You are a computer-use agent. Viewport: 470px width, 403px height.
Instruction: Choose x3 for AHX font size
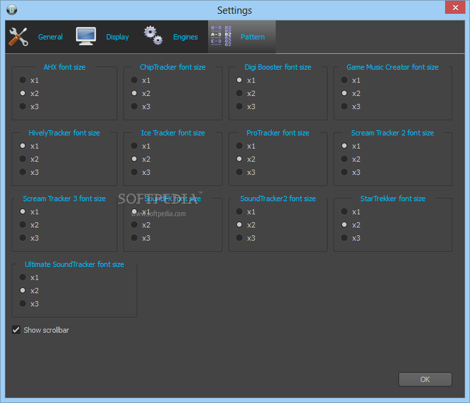click(x=22, y=107)
